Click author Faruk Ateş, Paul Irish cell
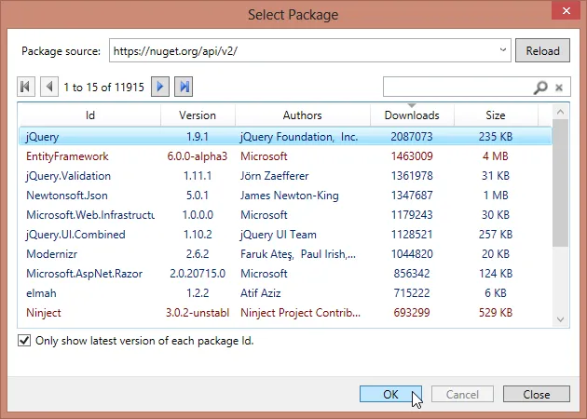Image resolution: width=587 pixels, height=419 pixels. (298, 254)
